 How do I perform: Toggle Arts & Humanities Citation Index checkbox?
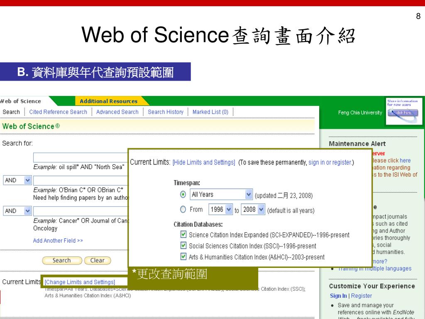(183, 256)
